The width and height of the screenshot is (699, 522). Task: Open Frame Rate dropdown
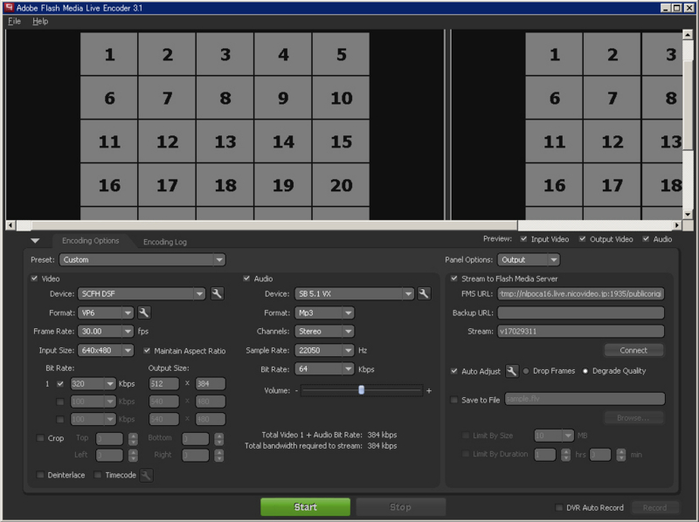click(x=105, y=332)
